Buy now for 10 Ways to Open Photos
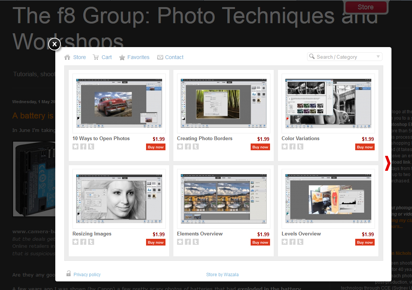The image size is (412, 290). [155, 147]
